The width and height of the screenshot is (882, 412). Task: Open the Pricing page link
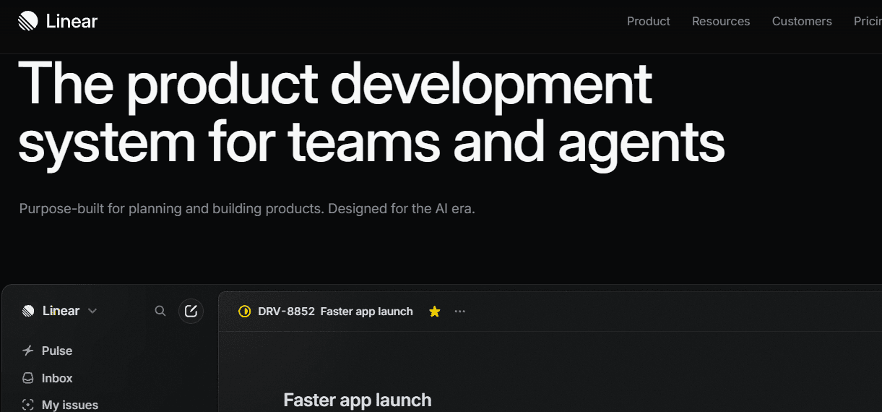click(x=868, y=21)
